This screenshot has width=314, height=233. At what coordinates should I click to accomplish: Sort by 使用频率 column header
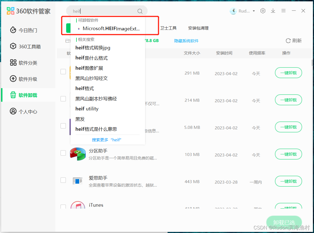pos(257,53)
